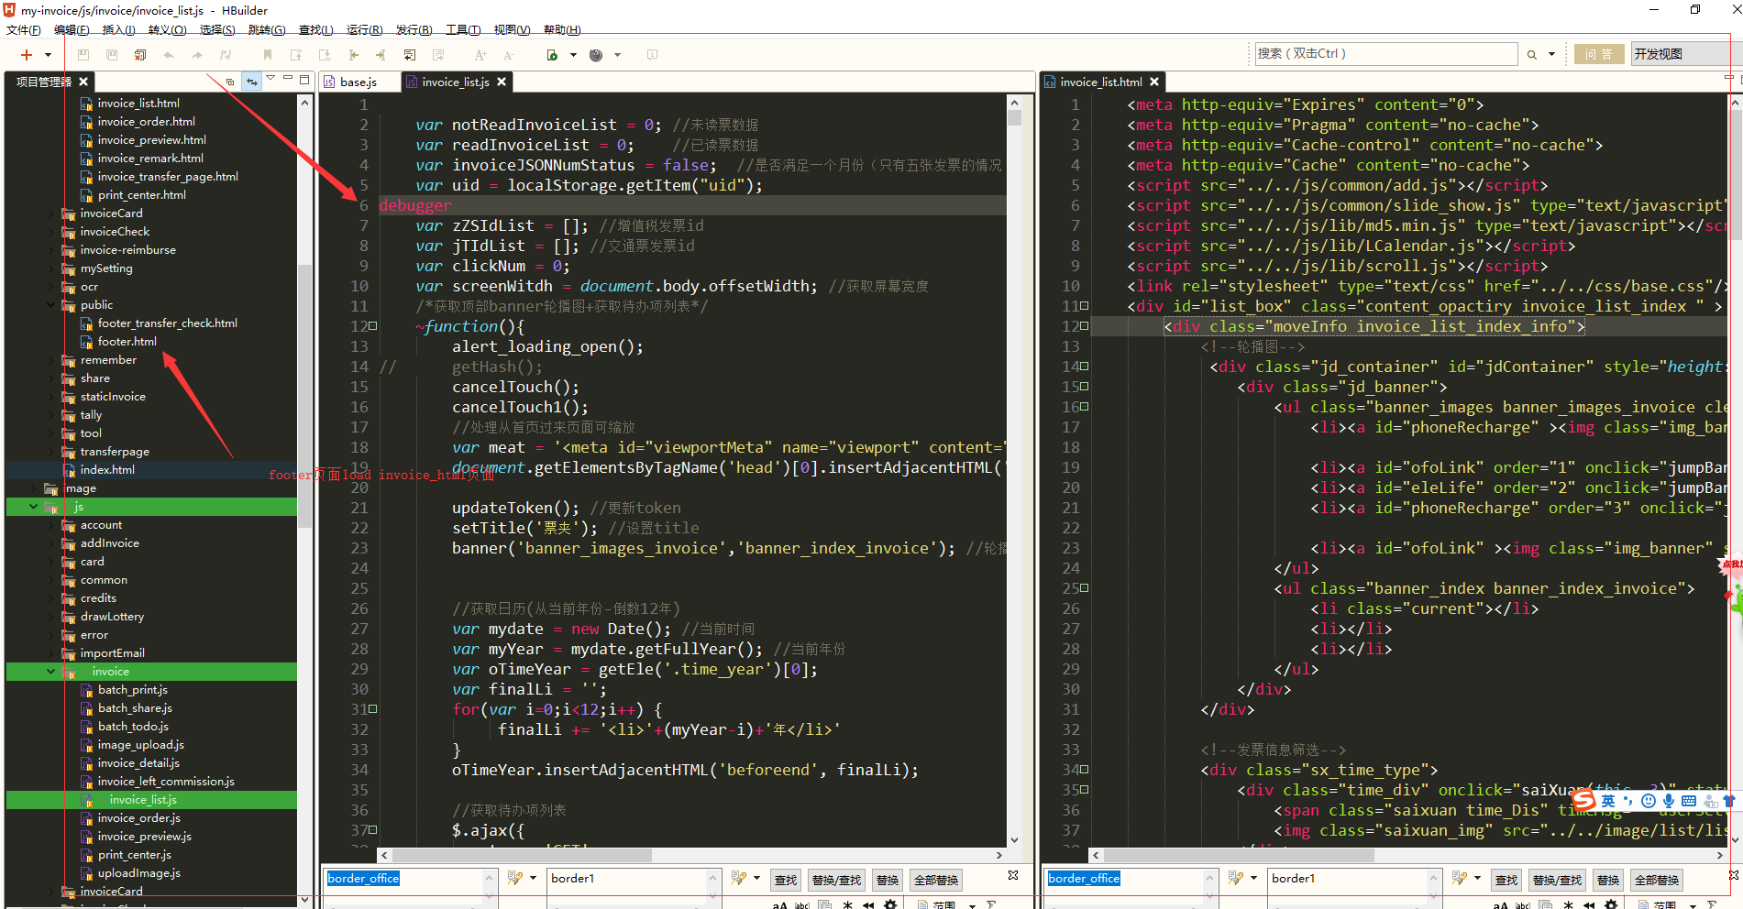Collapse code fold at line 14 in invoice_list.html
Screen dimensions: 1743x909
coord(1085,367)
